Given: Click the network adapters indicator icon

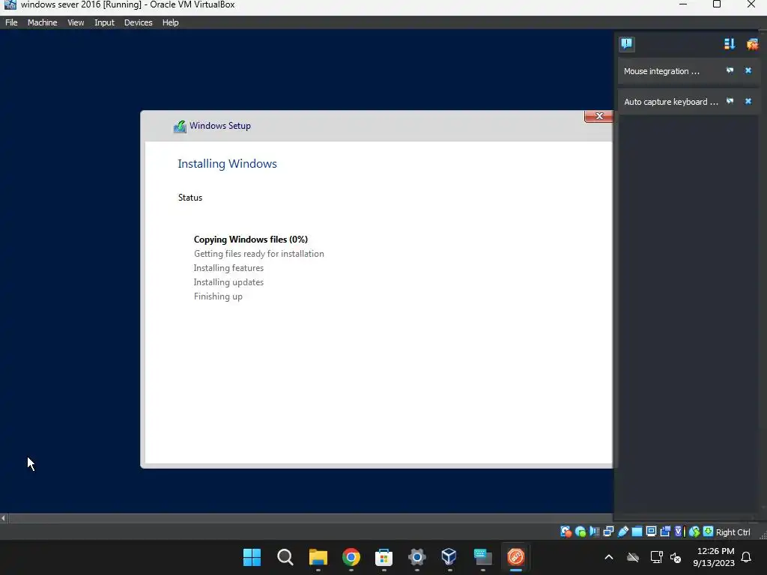Looking at the screenshot, I should click(x=608, y=532).
